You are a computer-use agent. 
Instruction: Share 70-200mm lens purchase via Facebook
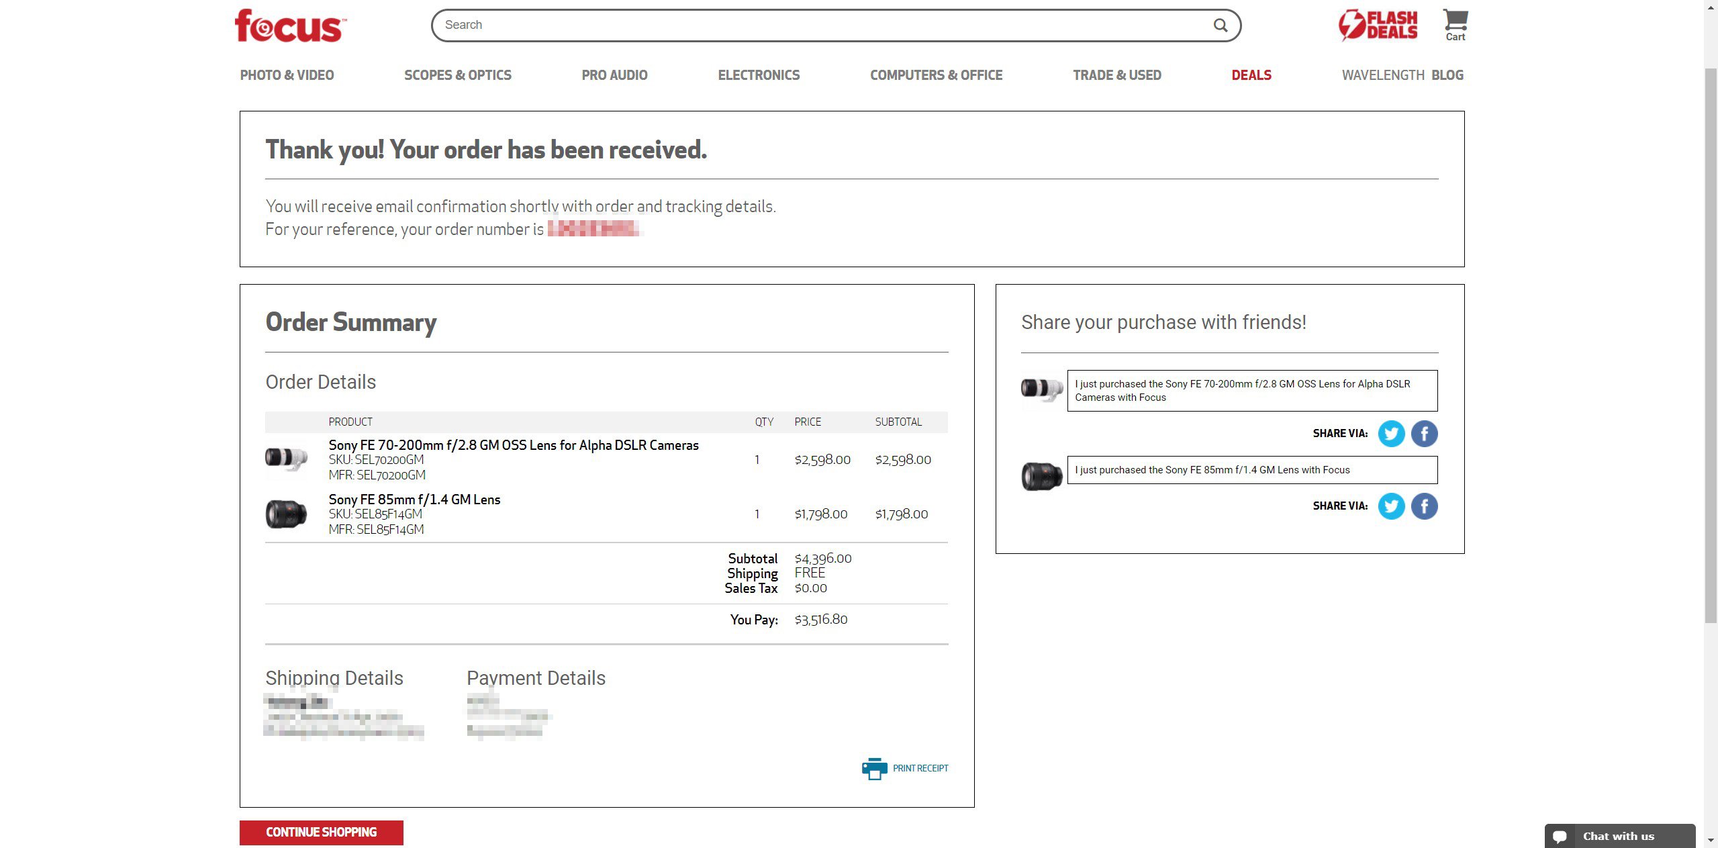tap(1424, 434)
